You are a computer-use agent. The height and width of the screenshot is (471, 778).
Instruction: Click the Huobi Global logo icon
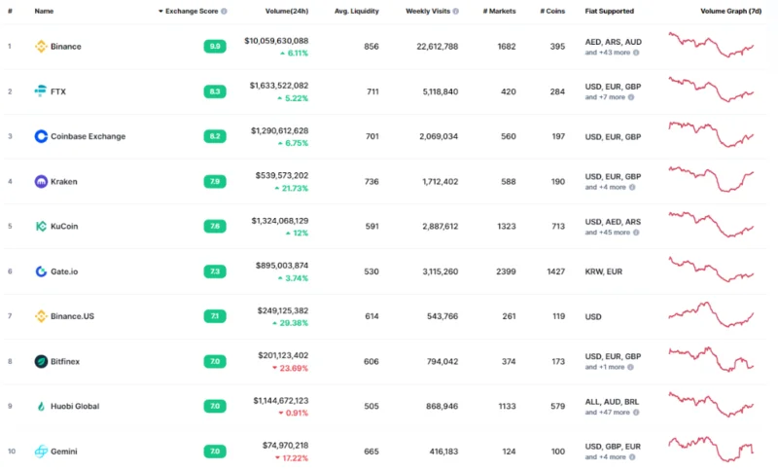coord(41,406)
